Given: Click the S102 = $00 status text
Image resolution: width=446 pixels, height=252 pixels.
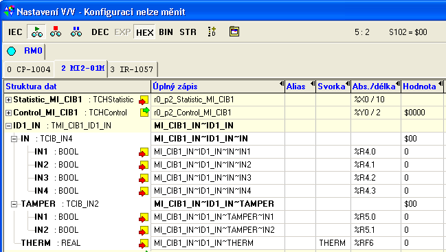Looking at the screenshot, I should [408, 32].
